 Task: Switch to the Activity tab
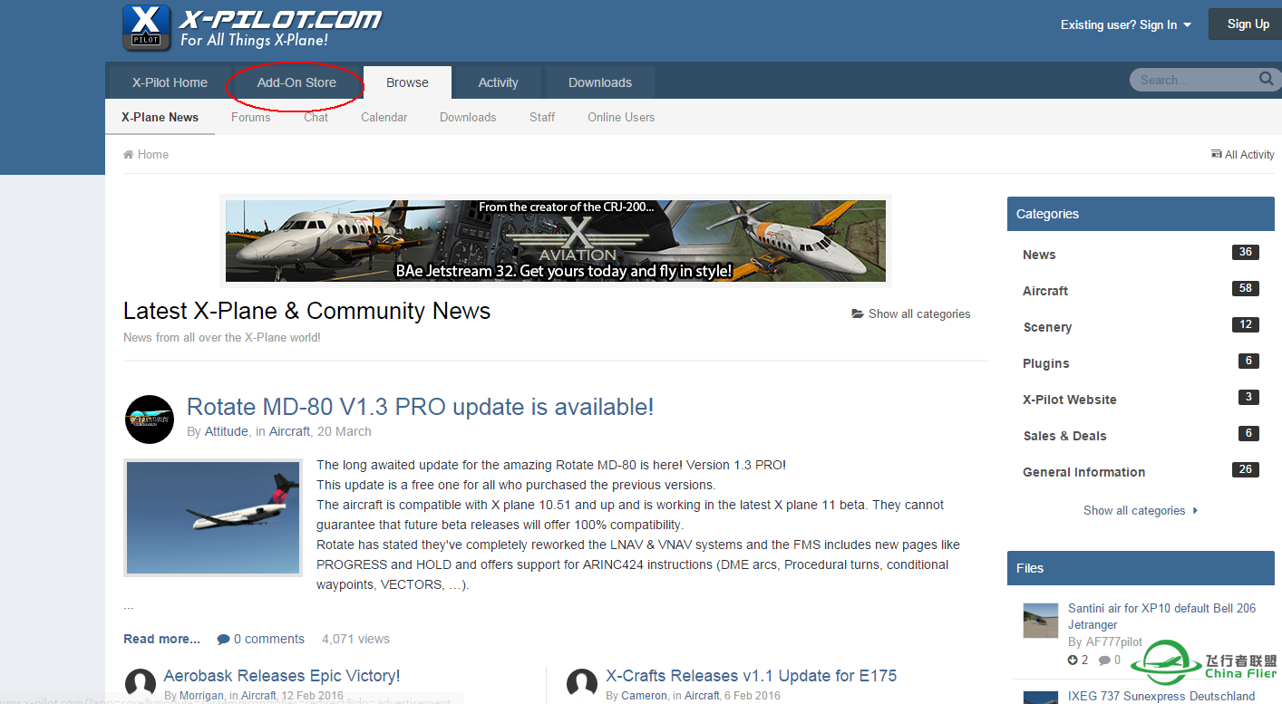499,82
